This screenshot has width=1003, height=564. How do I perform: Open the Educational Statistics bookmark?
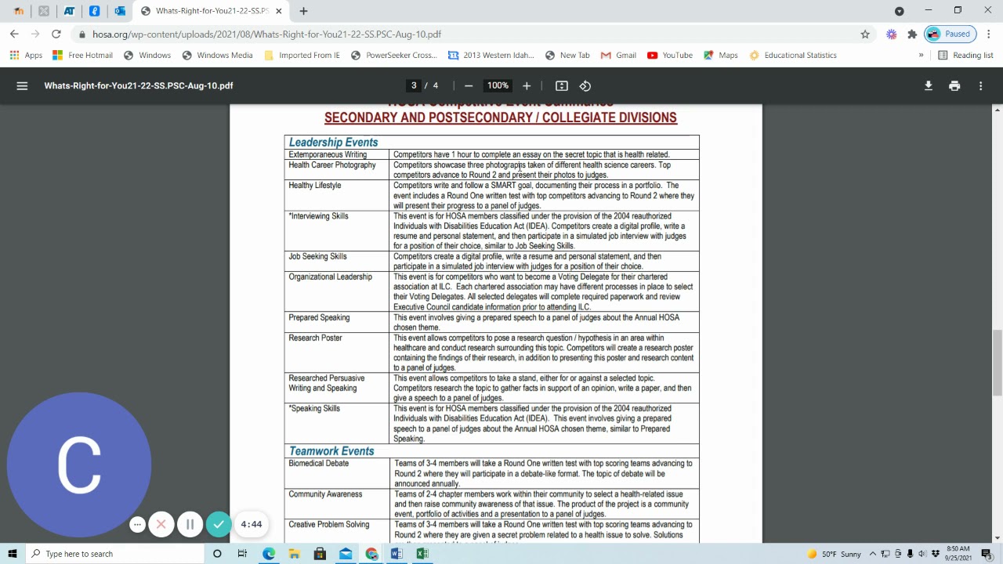tap(793, 56)
